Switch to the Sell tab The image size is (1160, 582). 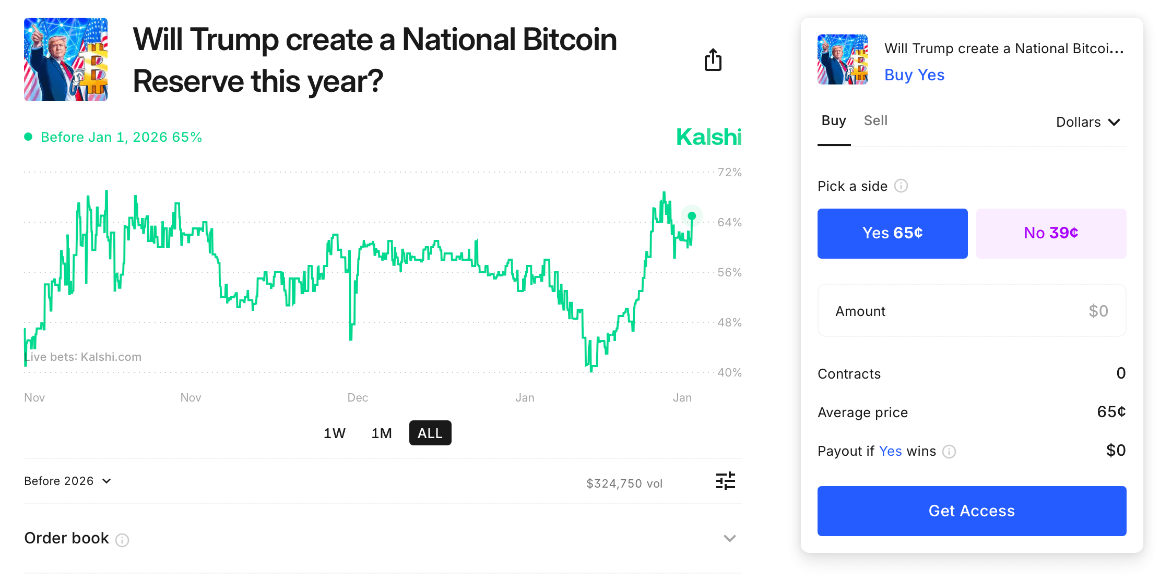[875, 120]
